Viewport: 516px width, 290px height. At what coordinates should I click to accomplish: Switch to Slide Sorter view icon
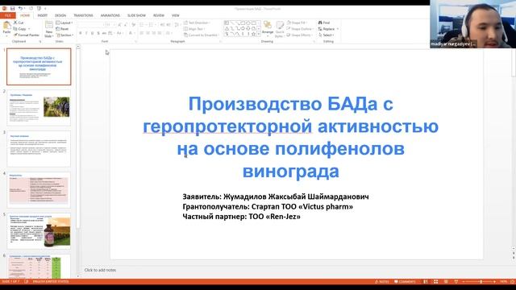pyautogui.click(x=435, y=282)
